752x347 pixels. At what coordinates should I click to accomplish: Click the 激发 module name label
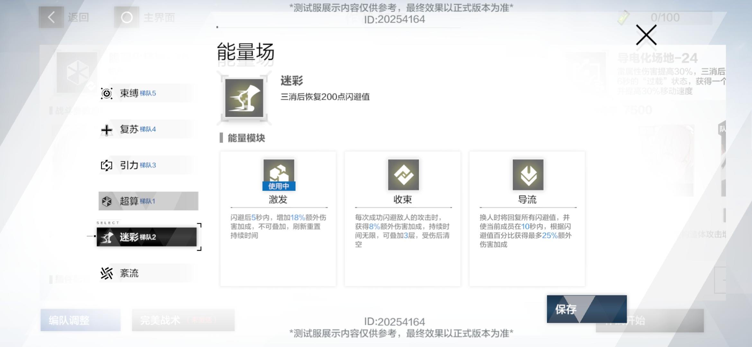tap(278, 200)
